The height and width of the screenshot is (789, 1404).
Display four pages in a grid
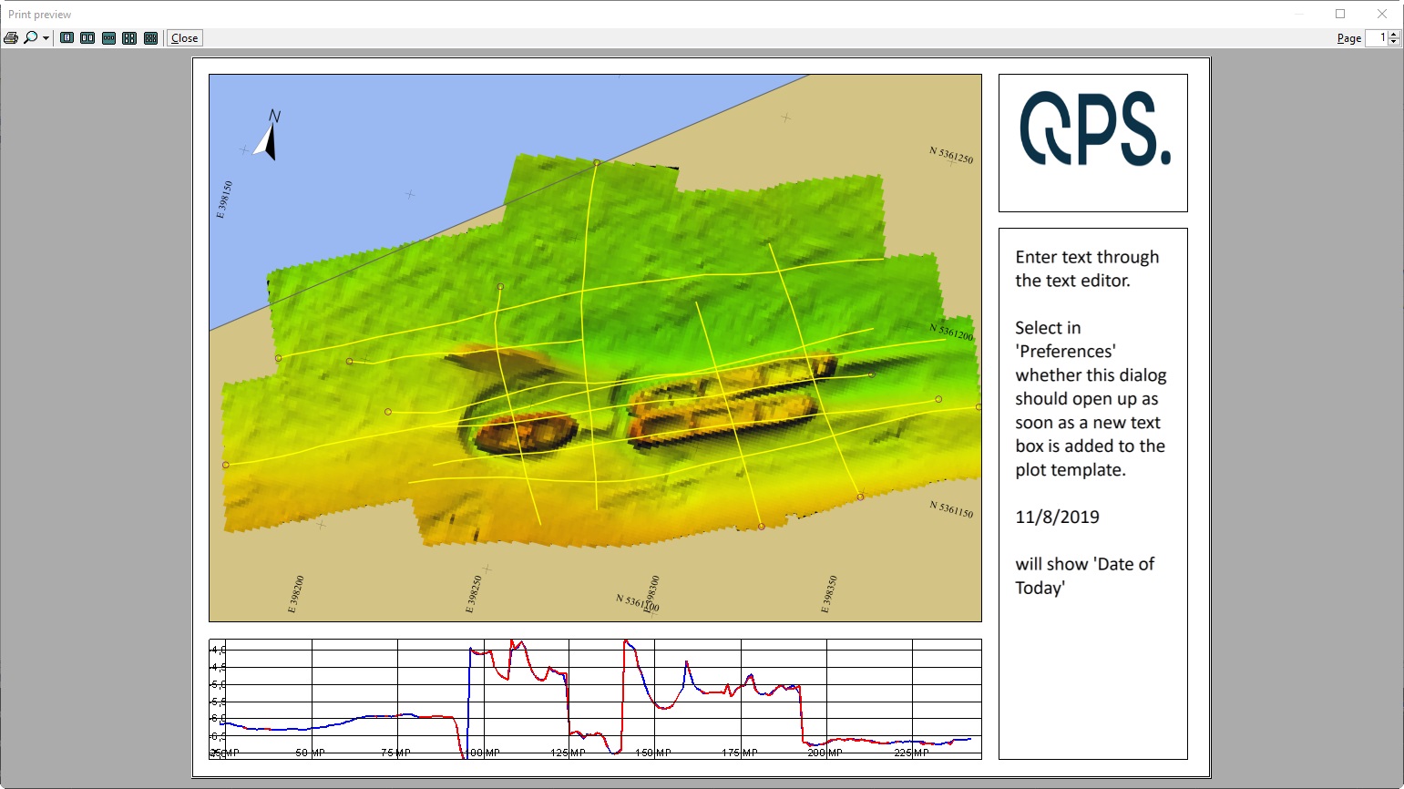click(x=128, y=37)
